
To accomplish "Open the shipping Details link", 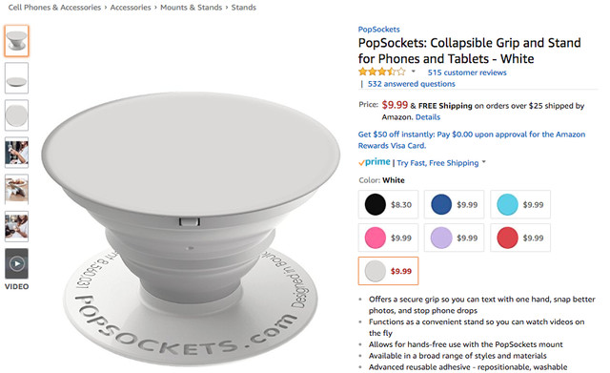I will [428, 116].
